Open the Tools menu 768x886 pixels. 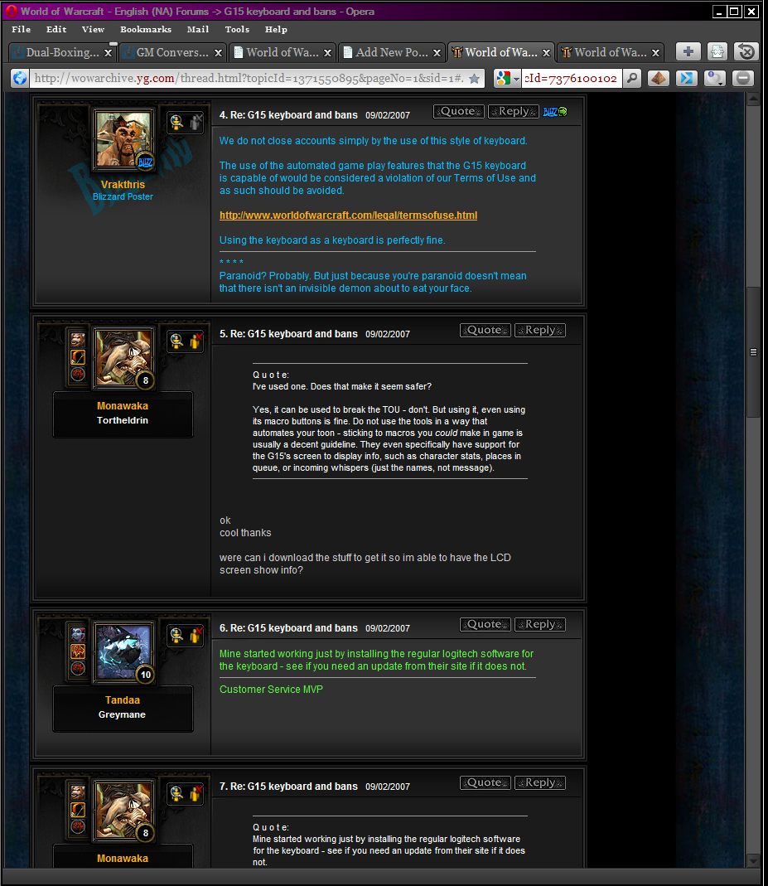237,29
